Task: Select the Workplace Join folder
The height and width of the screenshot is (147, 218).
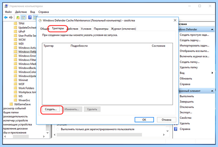Action: (x=25, y=92)
